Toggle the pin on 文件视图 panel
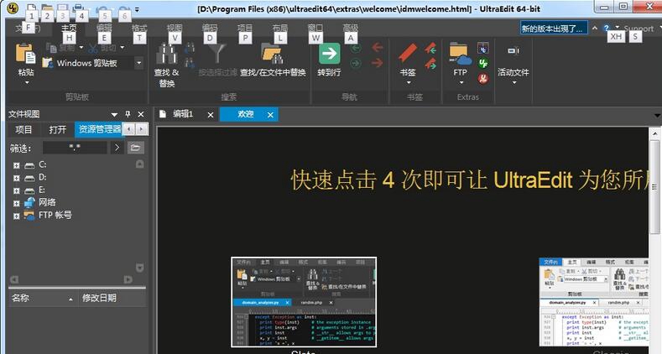The height and width of the screenshot is (354, 662). pos(128,114)
